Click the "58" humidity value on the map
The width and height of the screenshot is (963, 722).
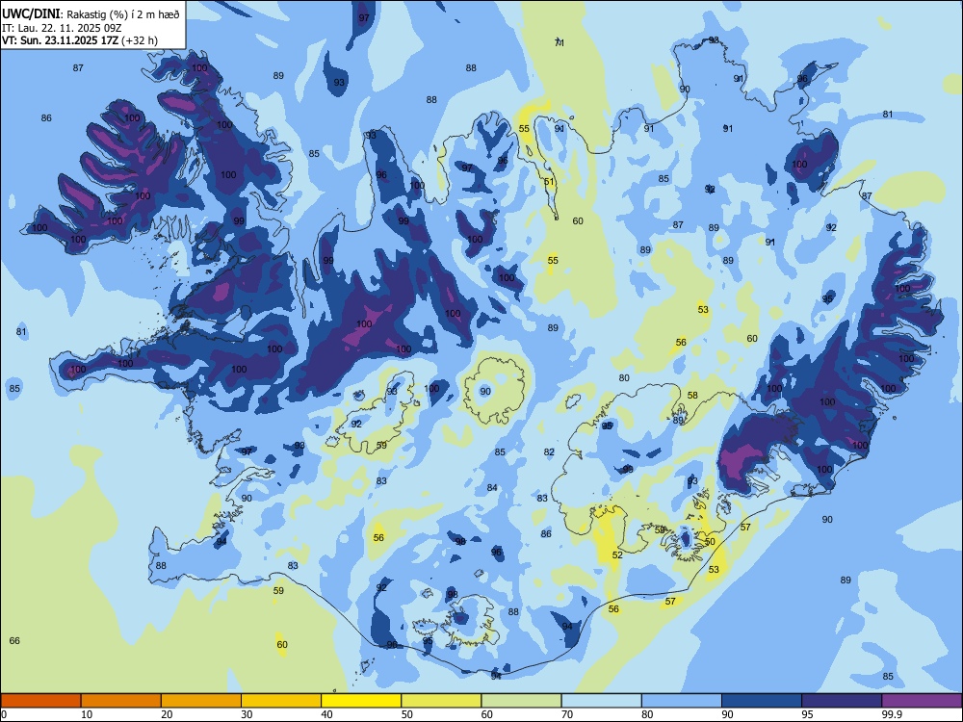[692, 395]
